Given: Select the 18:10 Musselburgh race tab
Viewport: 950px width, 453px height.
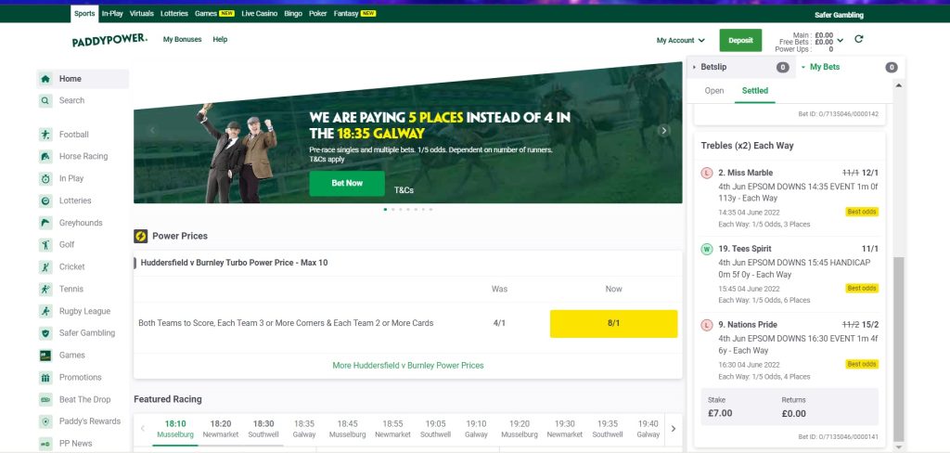Looking at the screenshot, I should [x=175, y=430].
